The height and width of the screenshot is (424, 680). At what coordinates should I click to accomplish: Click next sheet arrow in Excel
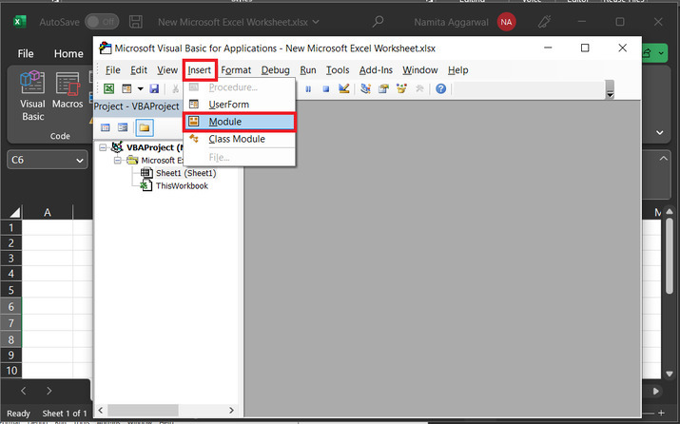click(x=49, y=391)
